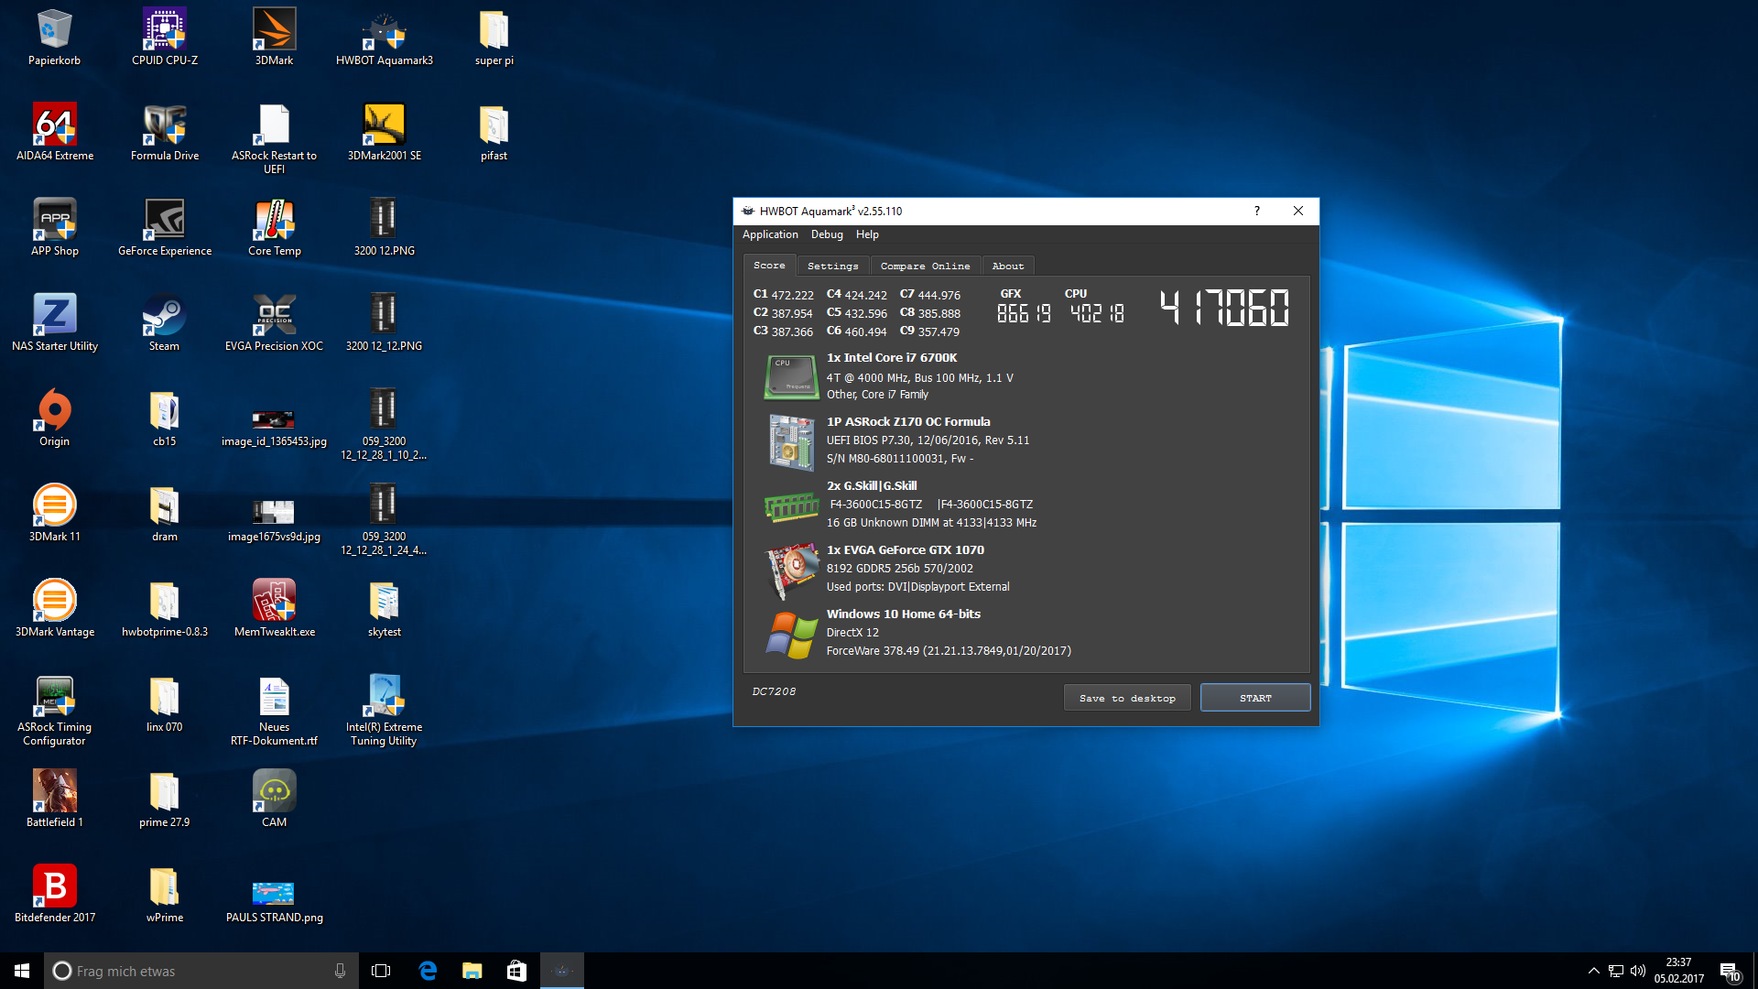Image resolution: width=1758 pixels, height=989 pixels.
Task: Open the volume control tray icon
Action: (1638, 971)
